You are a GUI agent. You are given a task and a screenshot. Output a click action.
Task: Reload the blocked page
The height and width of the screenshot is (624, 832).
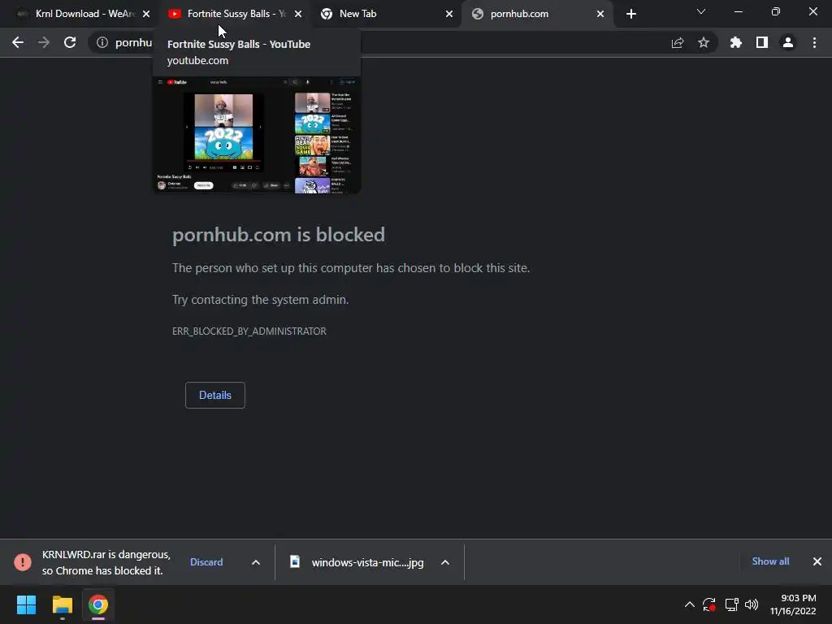[70, 42]
